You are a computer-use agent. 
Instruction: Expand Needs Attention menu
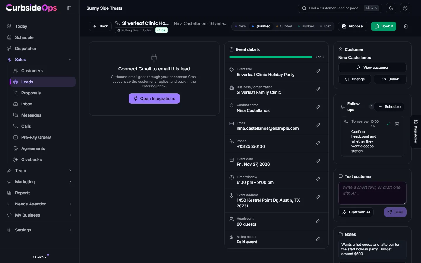pyautogui.click(x=39, y=204)
